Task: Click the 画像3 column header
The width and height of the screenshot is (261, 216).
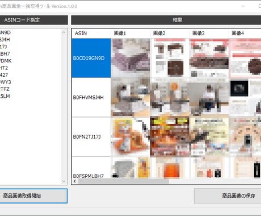Action: click(x=209, y=34)
